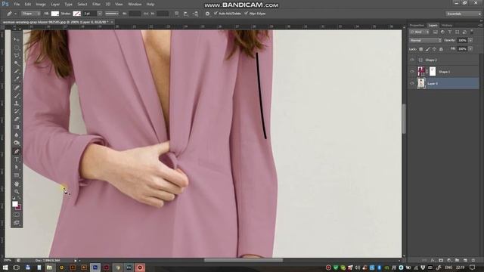Open the Filter menu

click(x=96, y=5)
